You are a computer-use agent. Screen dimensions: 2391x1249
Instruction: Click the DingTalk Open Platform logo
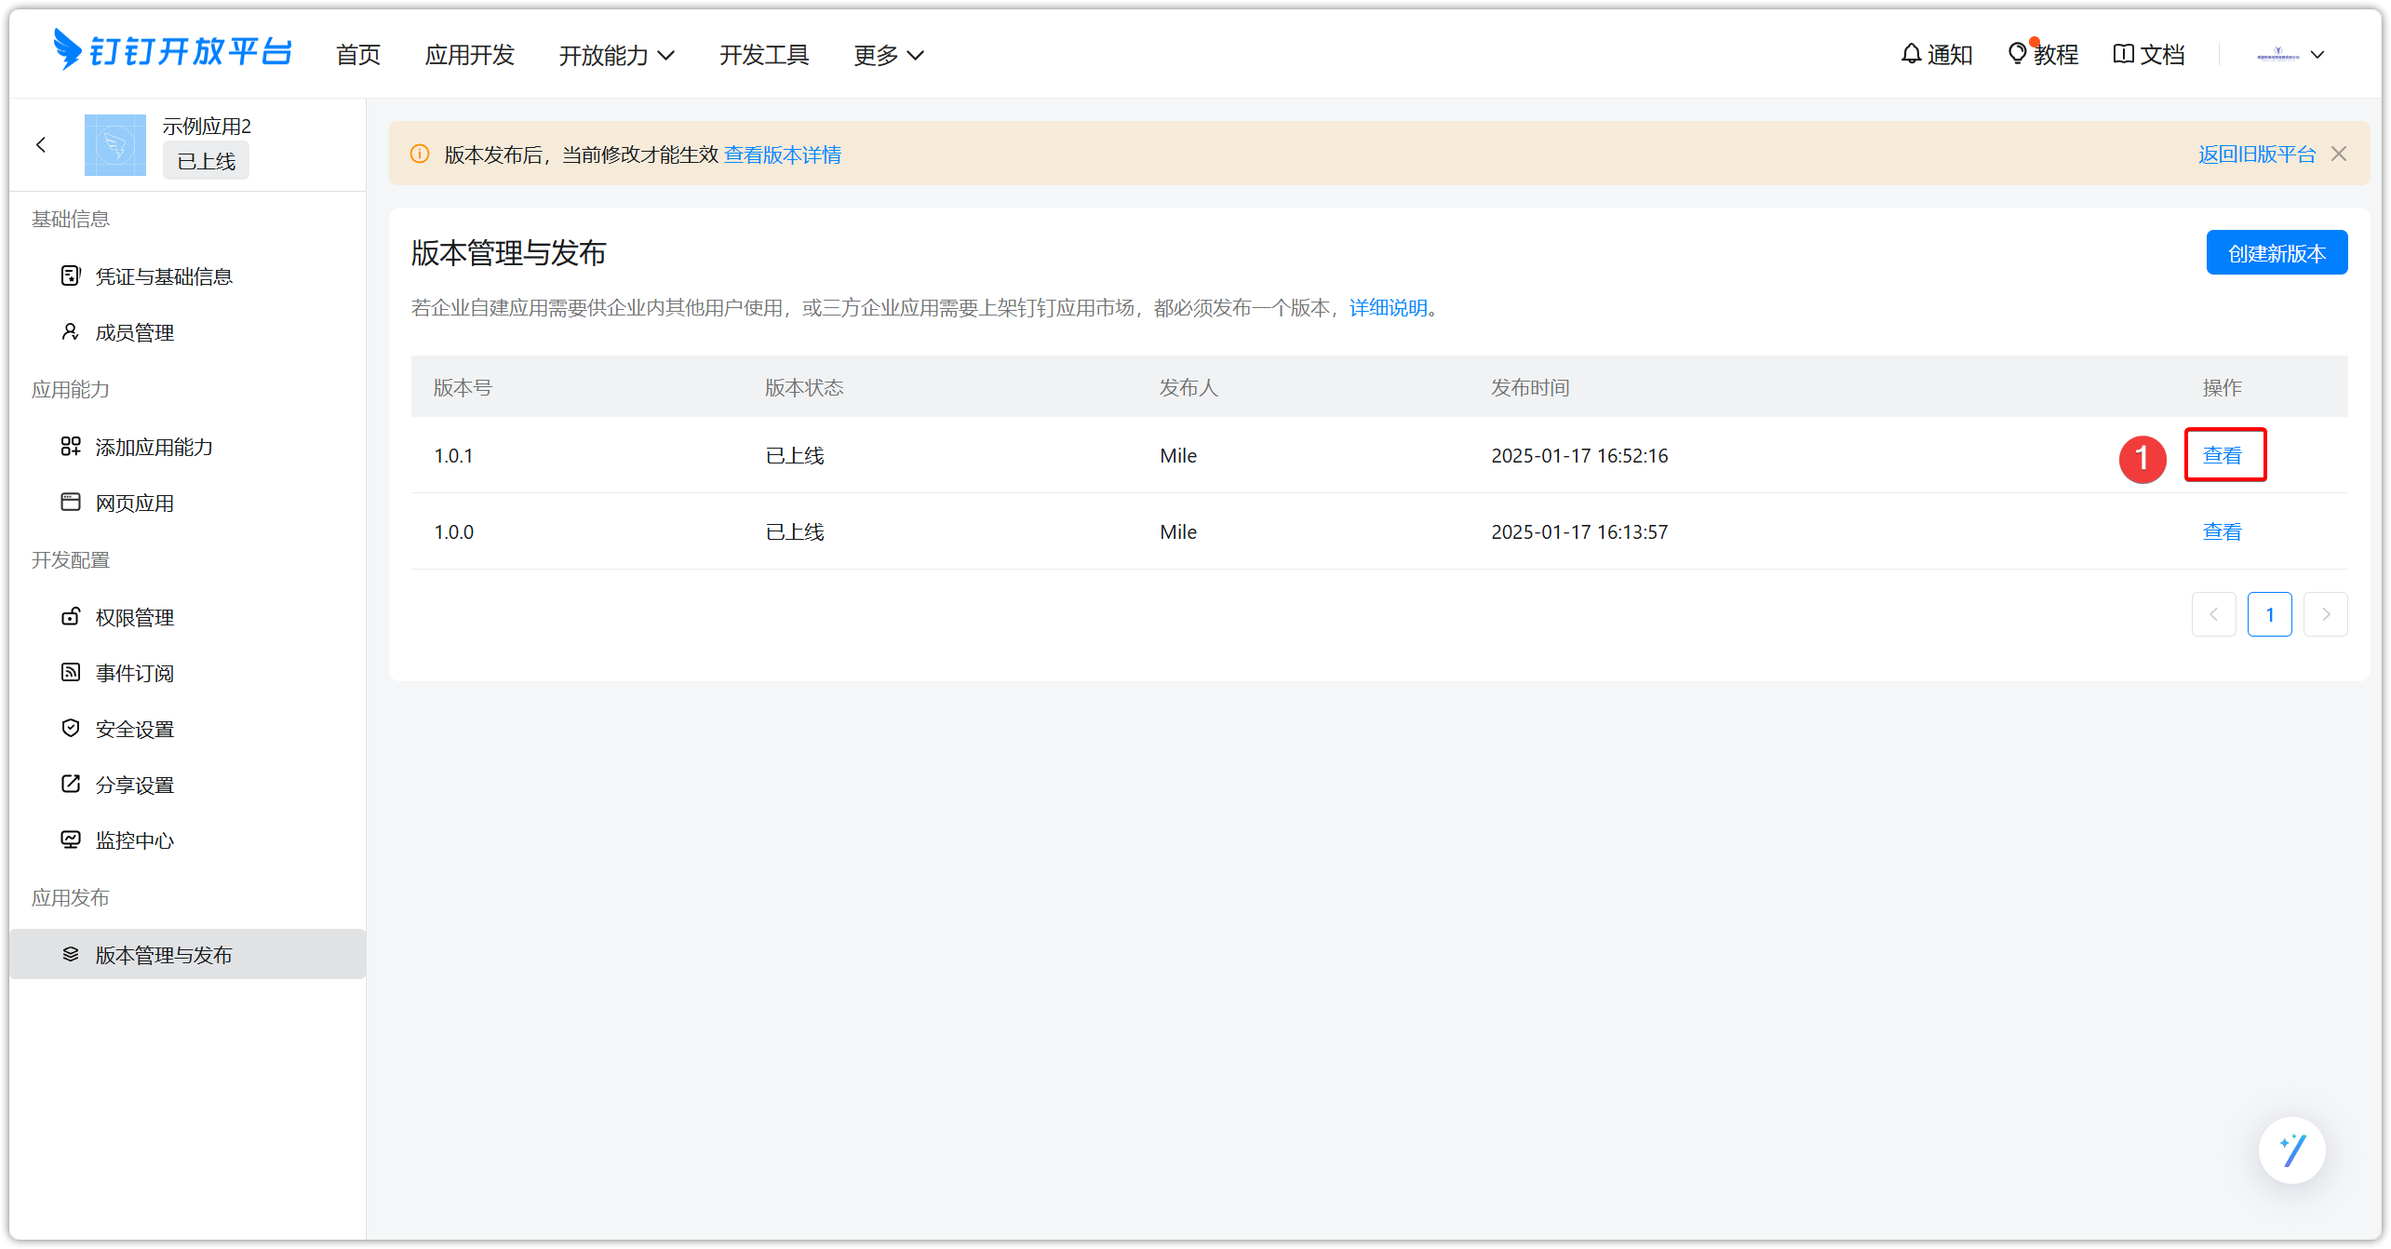pyautogui.click(x=173, y=51)
